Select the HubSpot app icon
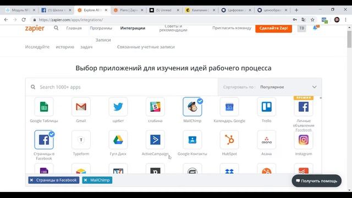This screenshot has width=352, height=198. point(229,140)
